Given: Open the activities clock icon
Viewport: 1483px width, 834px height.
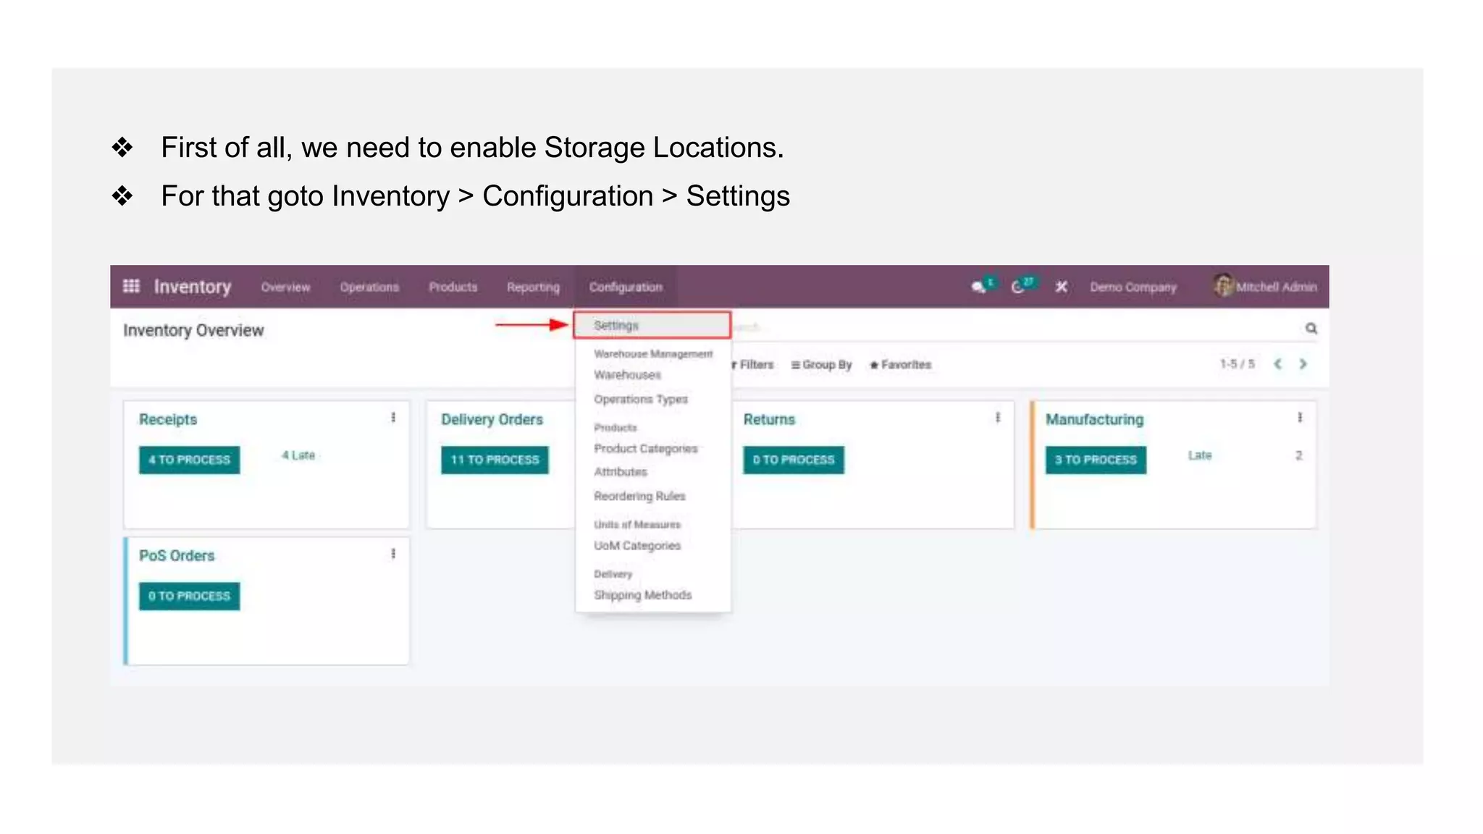Looking at the screenshot, I should coord(1018,287).
